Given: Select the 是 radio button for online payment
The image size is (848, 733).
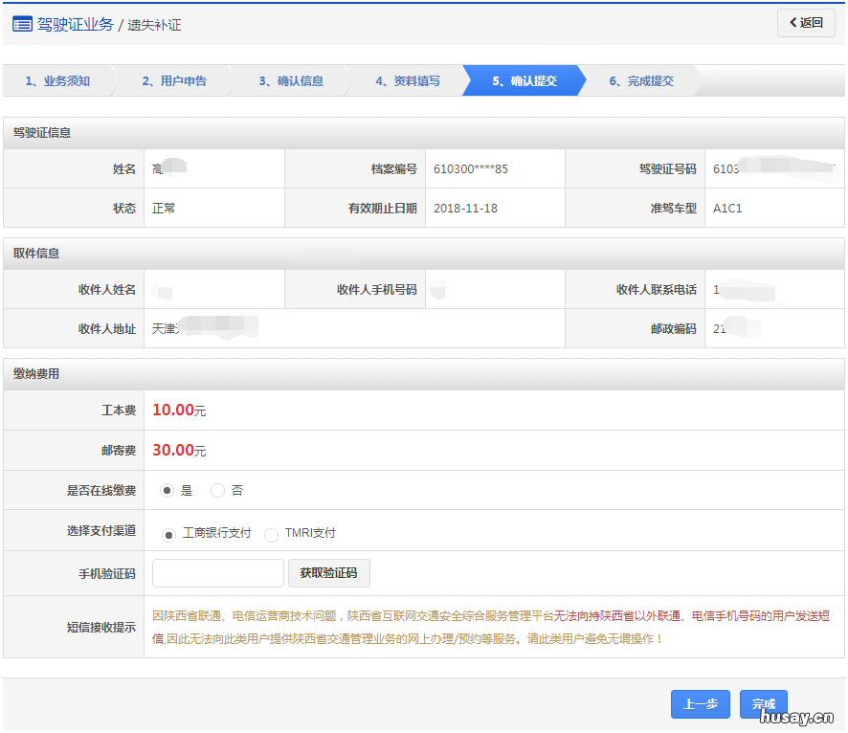Looking at the screenshot, I should pos(167,490).
